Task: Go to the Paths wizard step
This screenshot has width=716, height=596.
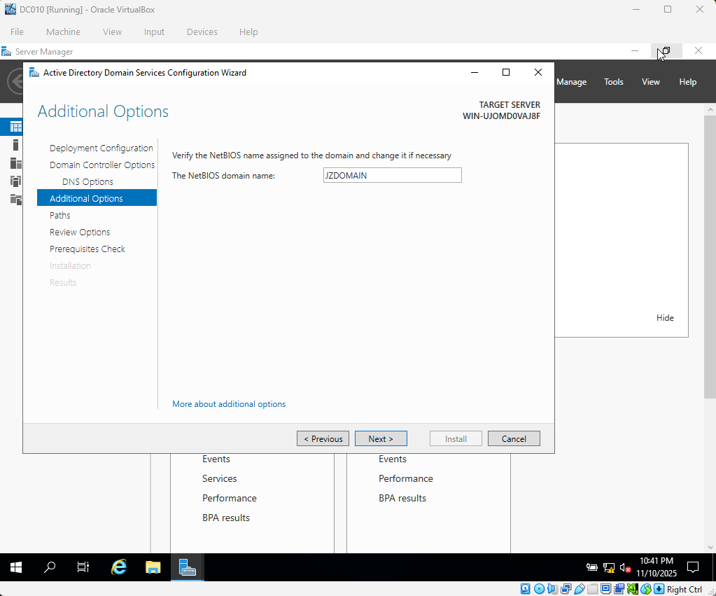Action: tap(60, 215)
